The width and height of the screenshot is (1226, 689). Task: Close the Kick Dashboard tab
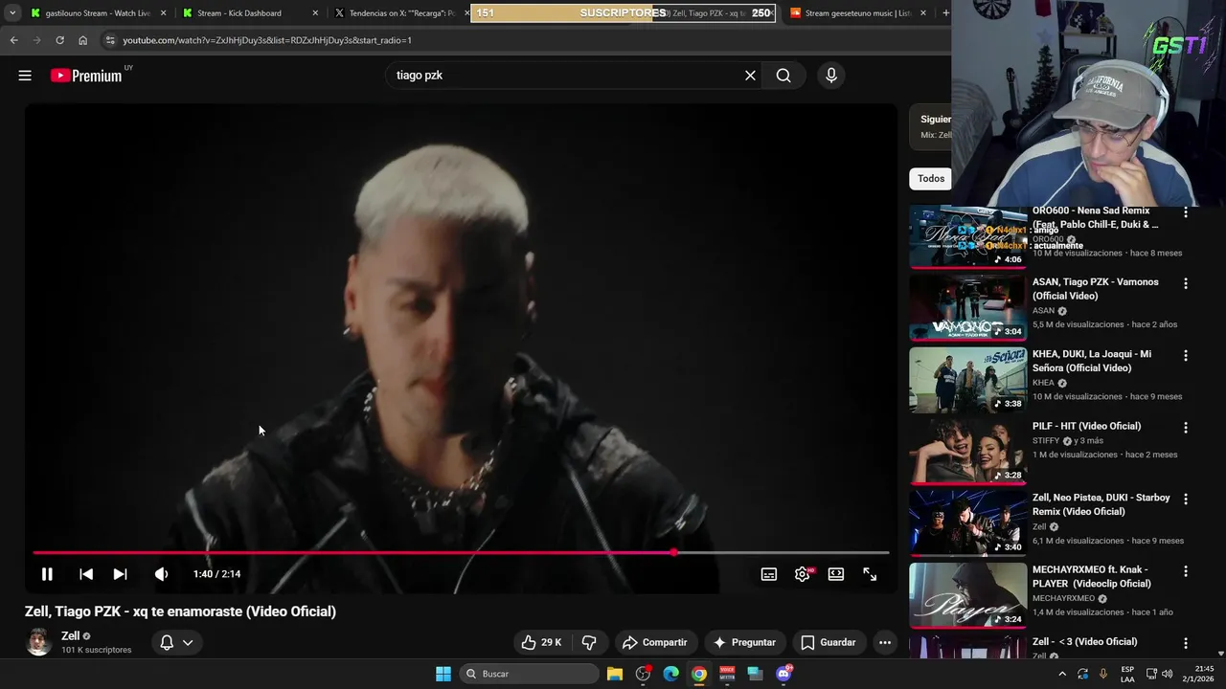point(315,13)
